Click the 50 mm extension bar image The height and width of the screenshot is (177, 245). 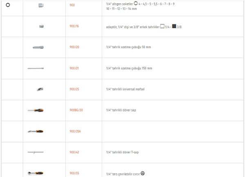coord(38,47)
